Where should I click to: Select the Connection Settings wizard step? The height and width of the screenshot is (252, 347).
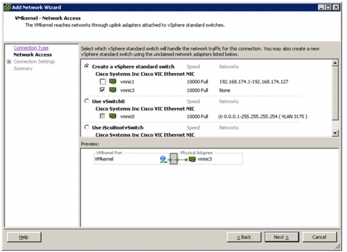34,62
